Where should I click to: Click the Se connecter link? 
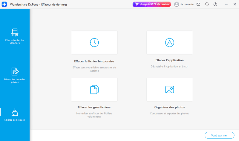point(187,4)
